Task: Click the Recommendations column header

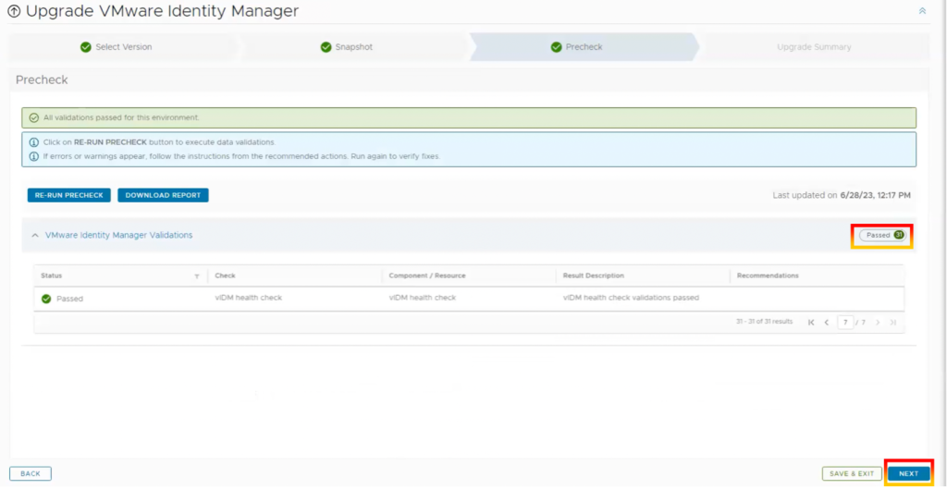Action: 768,275
